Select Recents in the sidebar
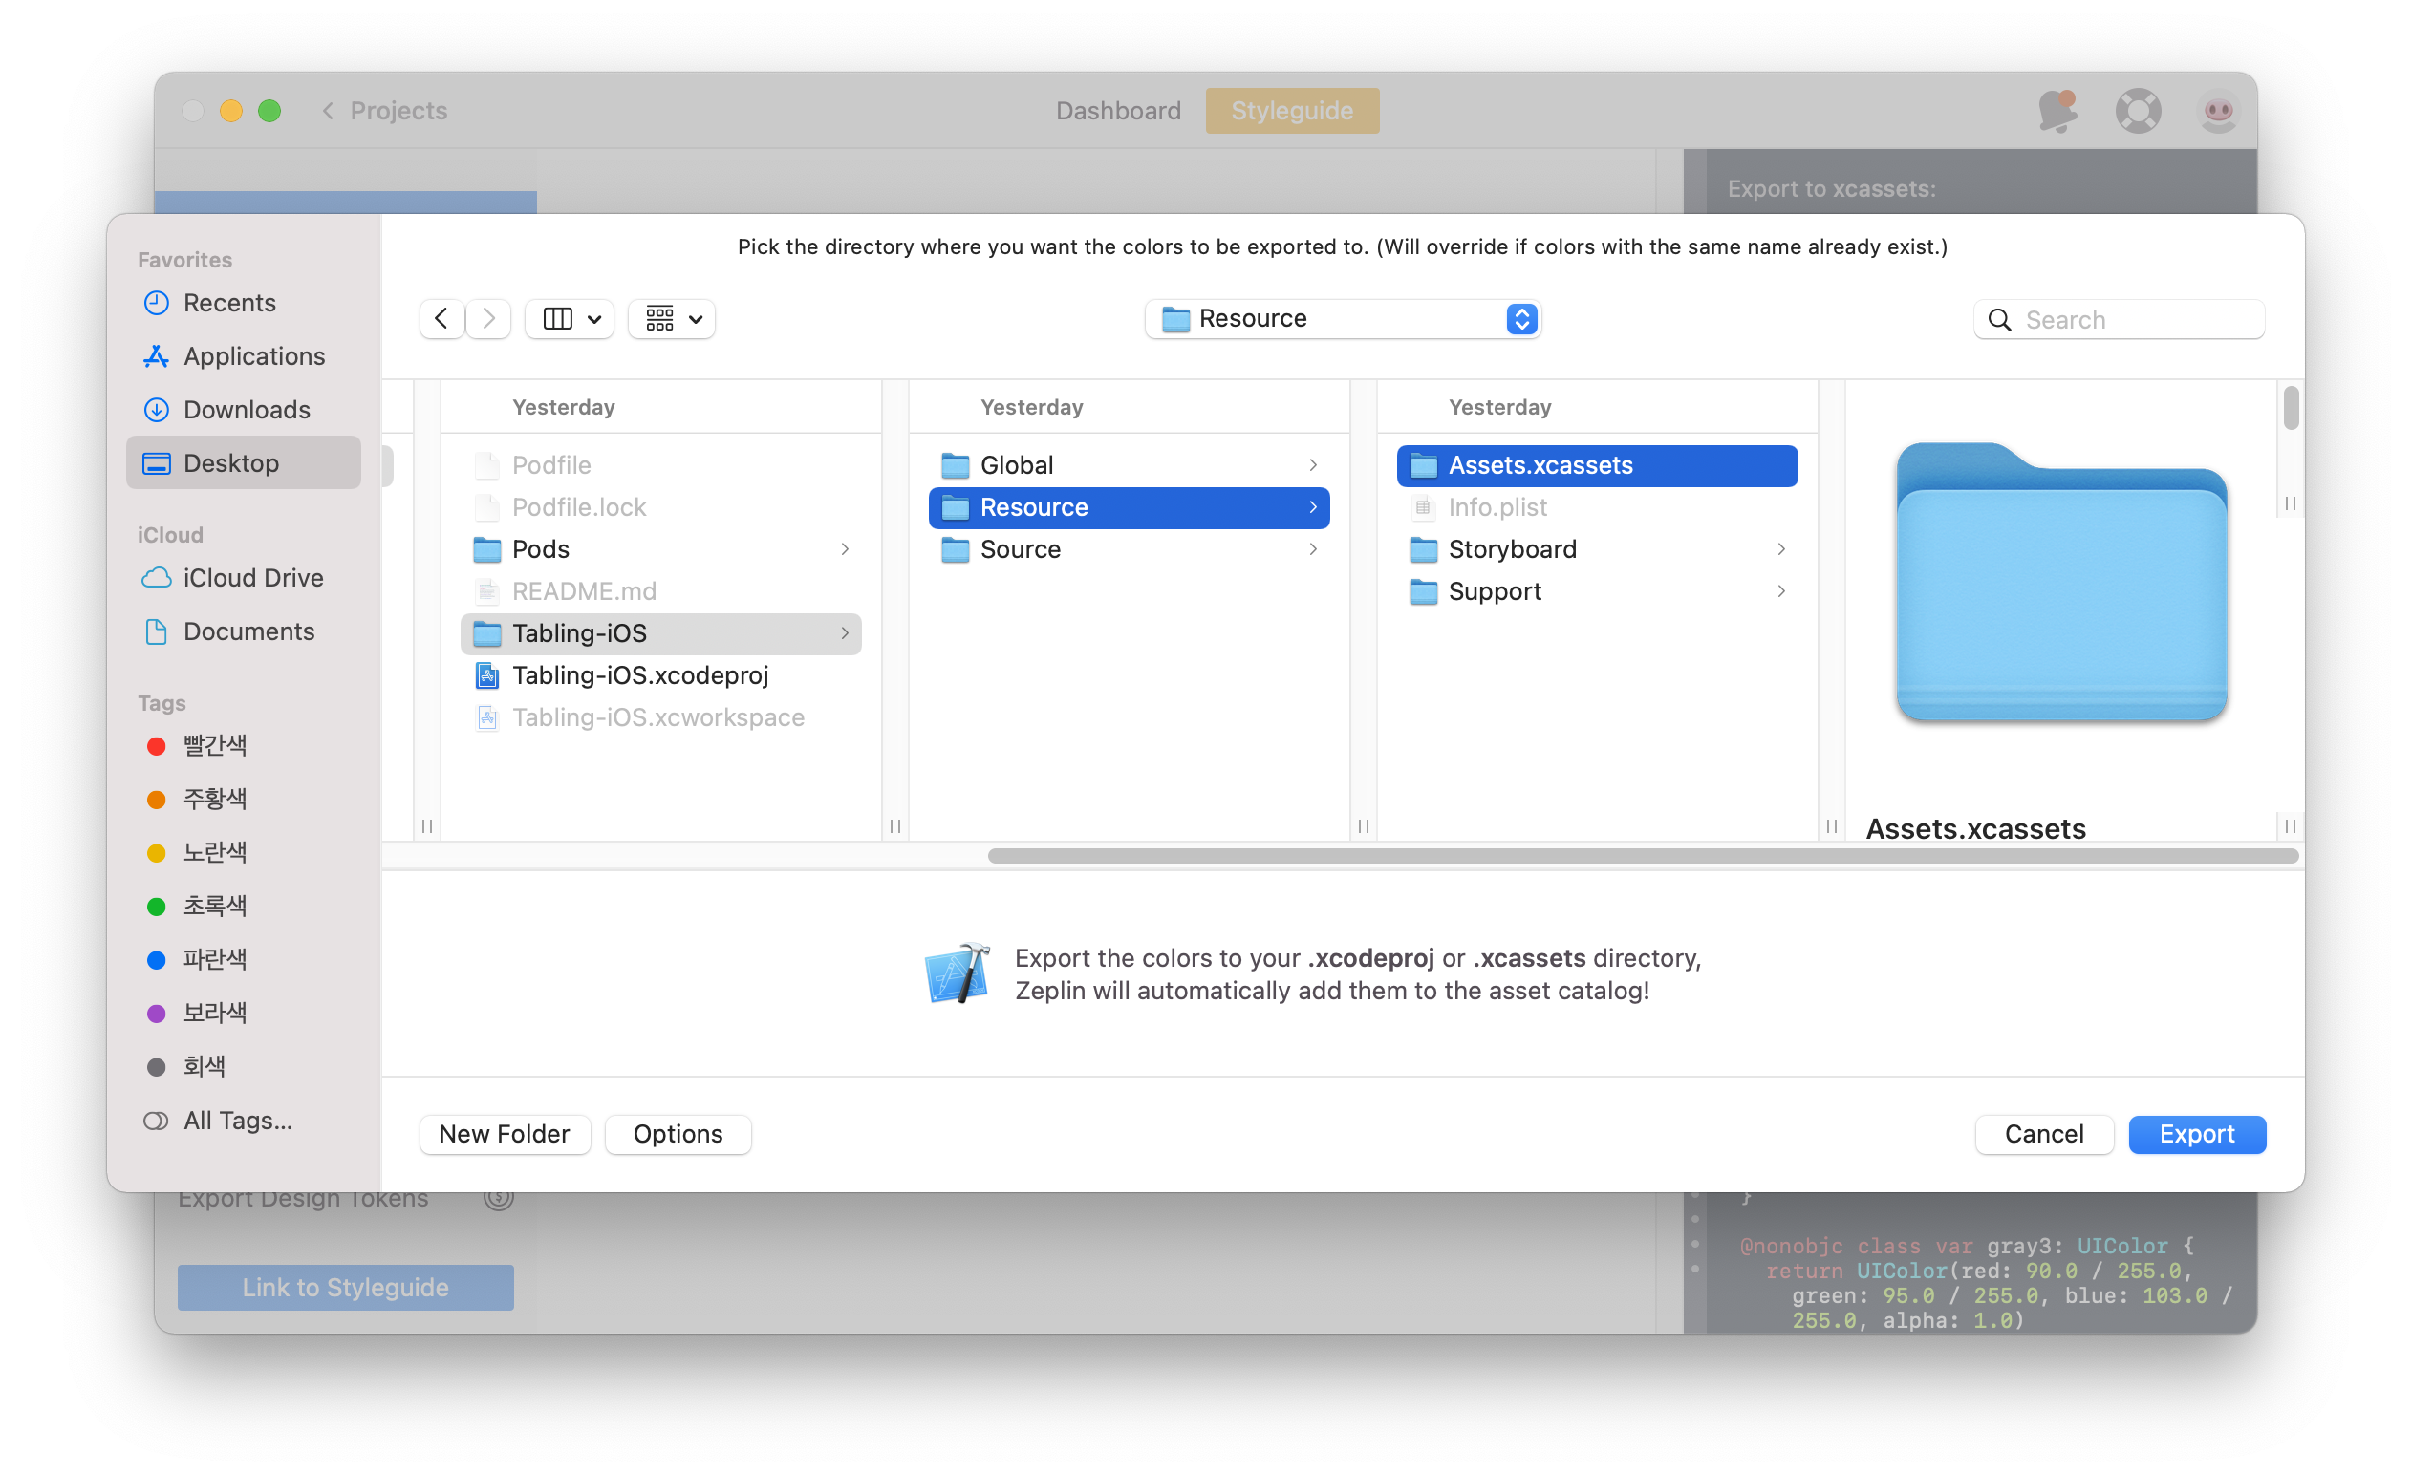2412x1475 pixels. 229,303
